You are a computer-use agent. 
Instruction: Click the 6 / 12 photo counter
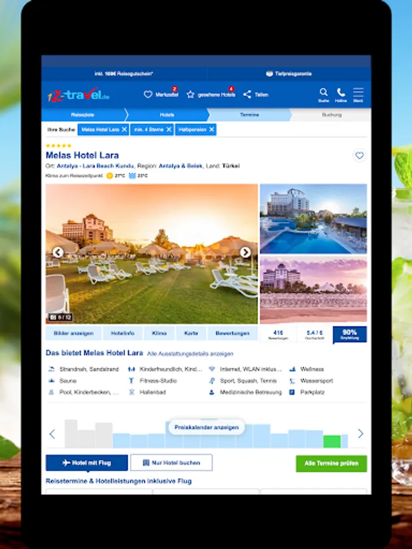(x=60, y=317)
